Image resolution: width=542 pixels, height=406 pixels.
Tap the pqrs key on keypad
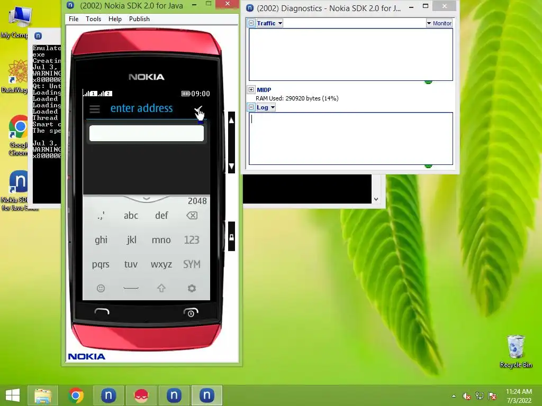point(101,264)
